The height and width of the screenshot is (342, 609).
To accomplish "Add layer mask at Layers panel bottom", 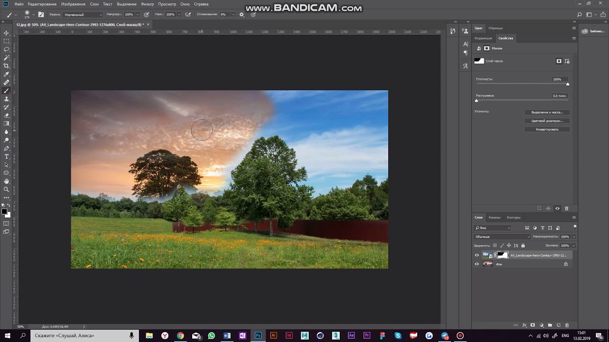I will click(533, 325).
